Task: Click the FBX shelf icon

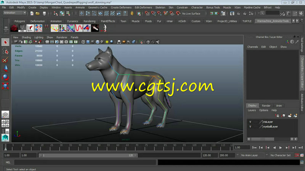Action: pyautogui.click(x=22, y=28)
